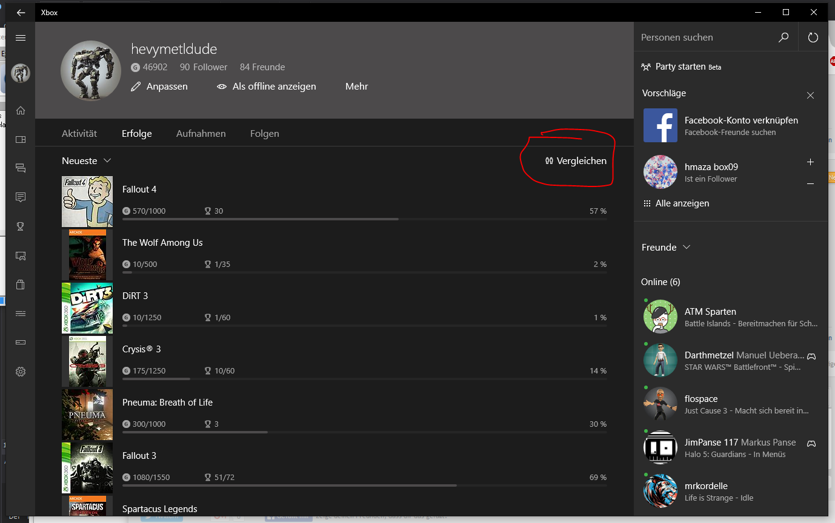Click the Fallout 4 trophy count icon
Image resolution: width=835 pixels, height=523 pixels.
coord(208,211)
